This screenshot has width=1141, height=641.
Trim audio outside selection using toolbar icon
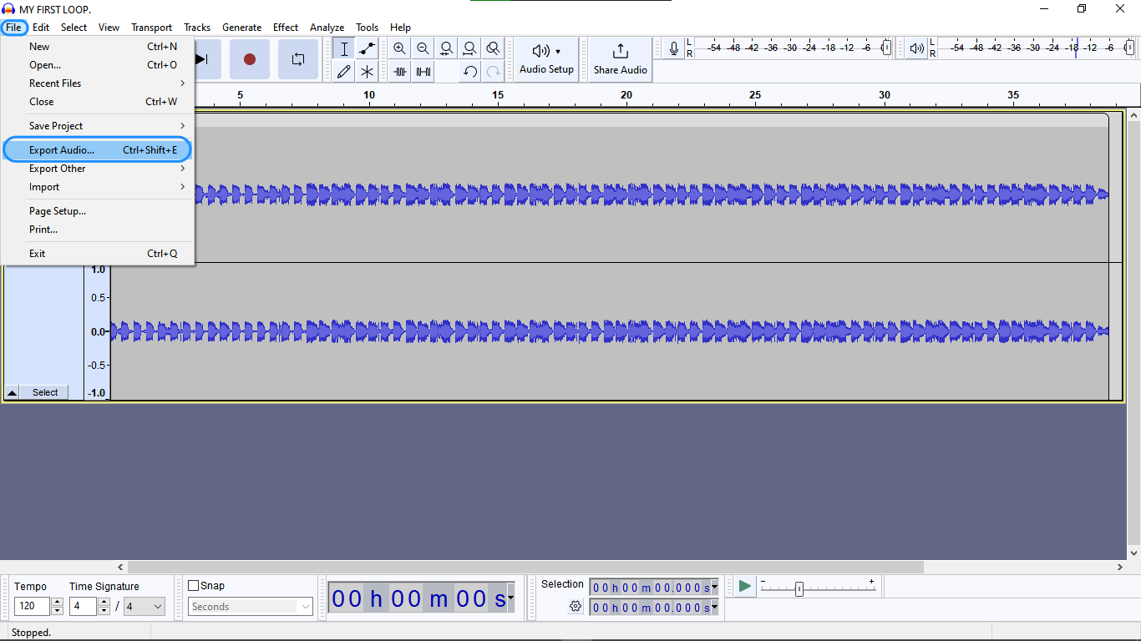[399, 71]
